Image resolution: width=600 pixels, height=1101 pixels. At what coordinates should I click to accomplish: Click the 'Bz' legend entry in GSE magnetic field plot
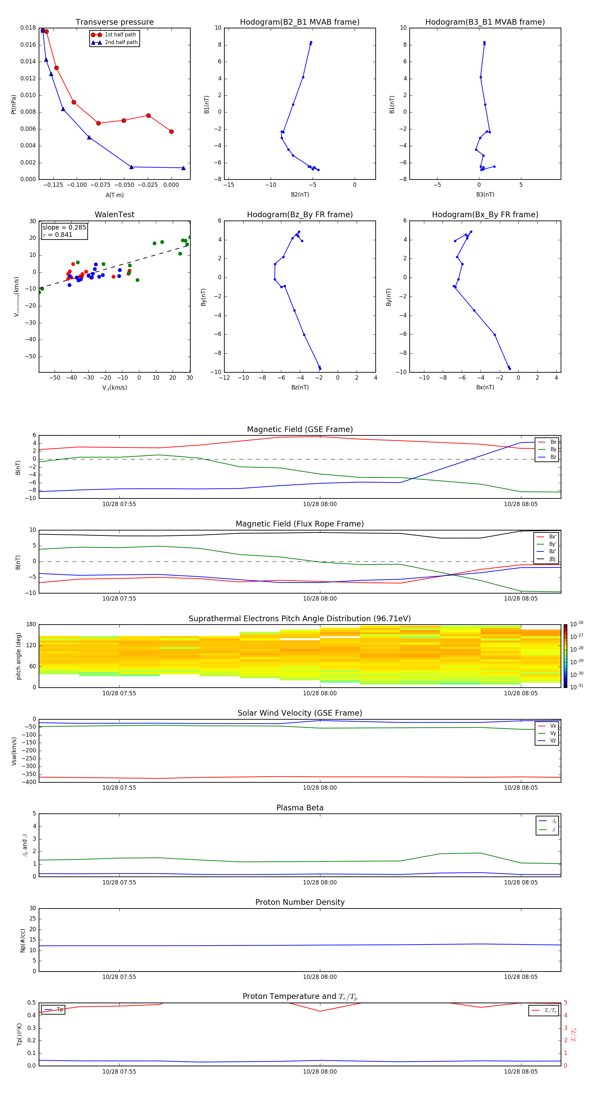547,457
